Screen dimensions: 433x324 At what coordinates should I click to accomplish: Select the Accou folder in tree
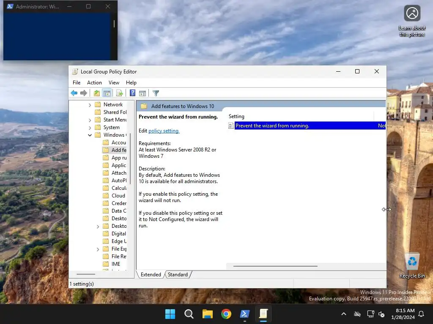tap(118, 143)
